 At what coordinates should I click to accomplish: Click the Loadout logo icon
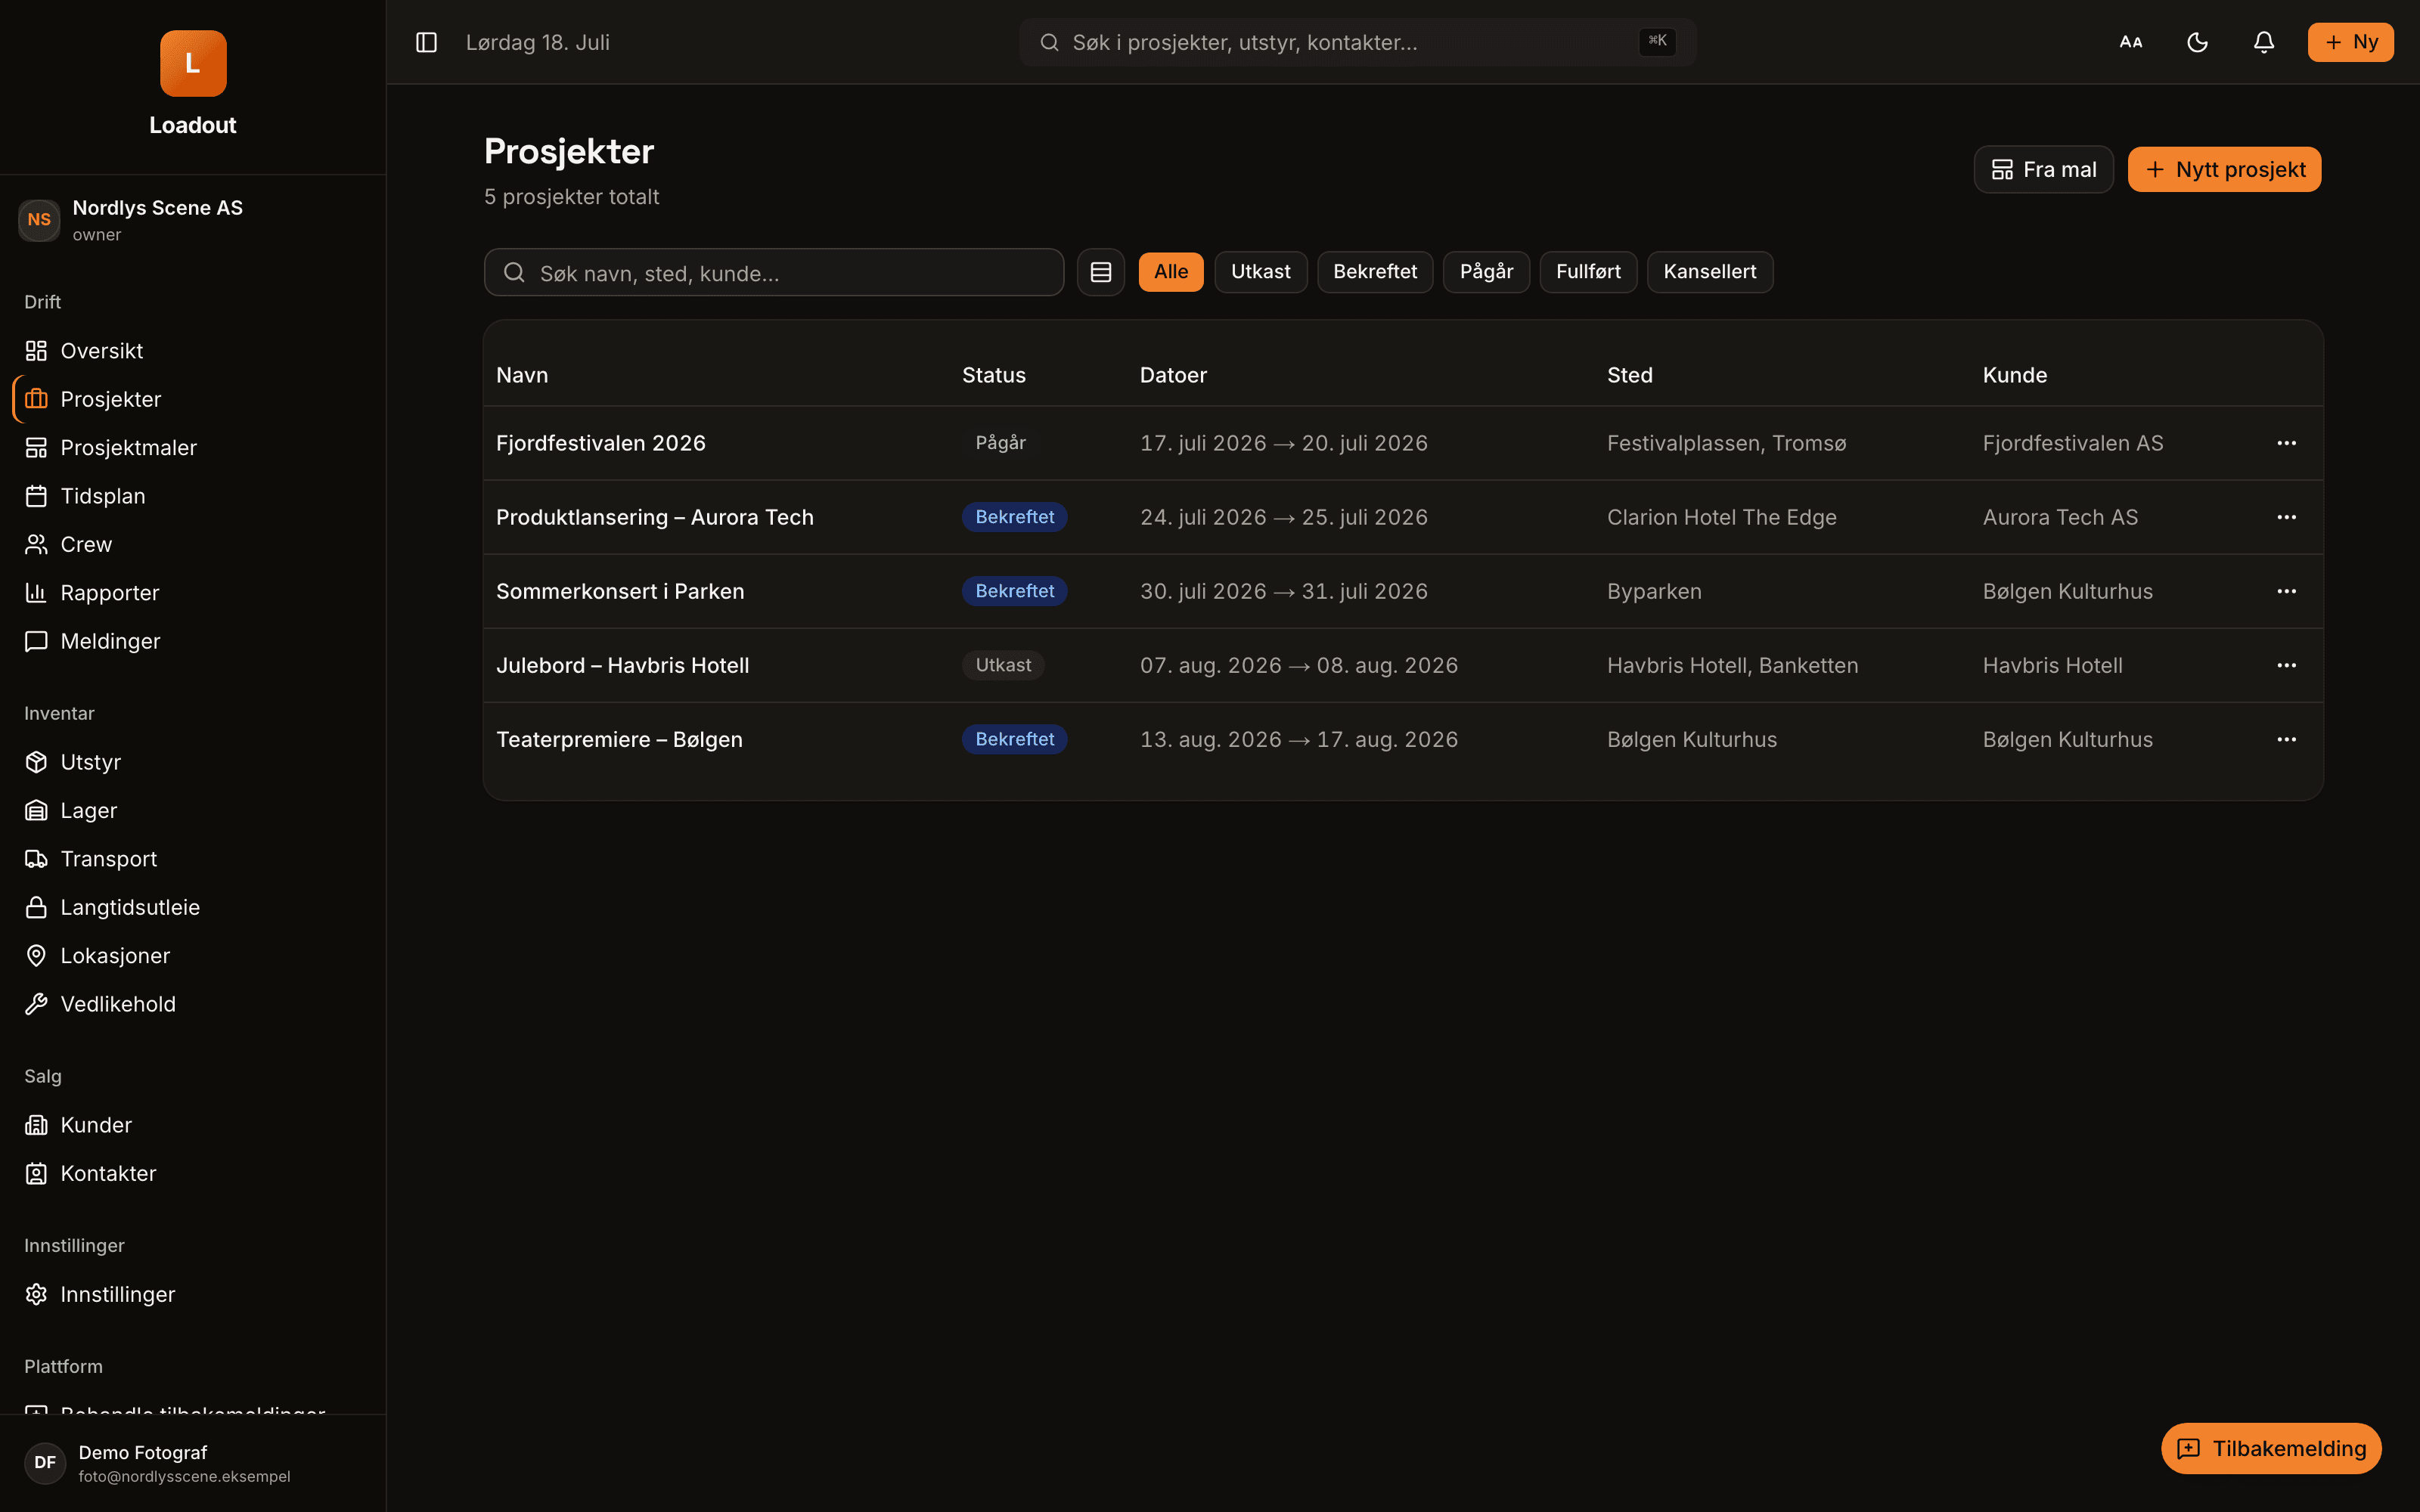pos(193,63)
